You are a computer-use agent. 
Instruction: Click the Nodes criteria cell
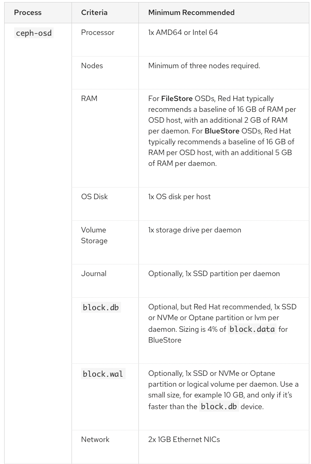(x=92, y=66)
